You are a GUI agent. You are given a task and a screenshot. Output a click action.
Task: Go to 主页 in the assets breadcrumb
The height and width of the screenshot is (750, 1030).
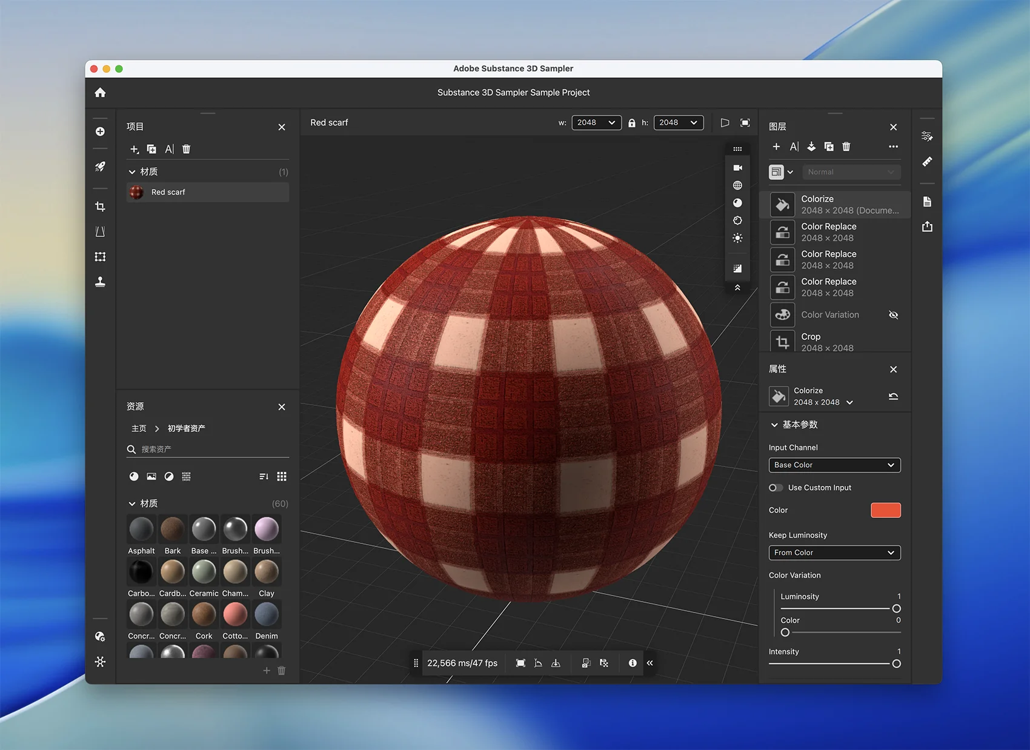coord(139,428)
